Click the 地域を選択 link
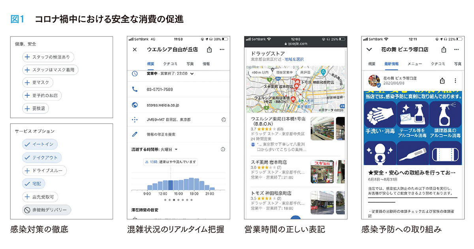The height and width of the screenshot is (249, 474). pos(294,59)
